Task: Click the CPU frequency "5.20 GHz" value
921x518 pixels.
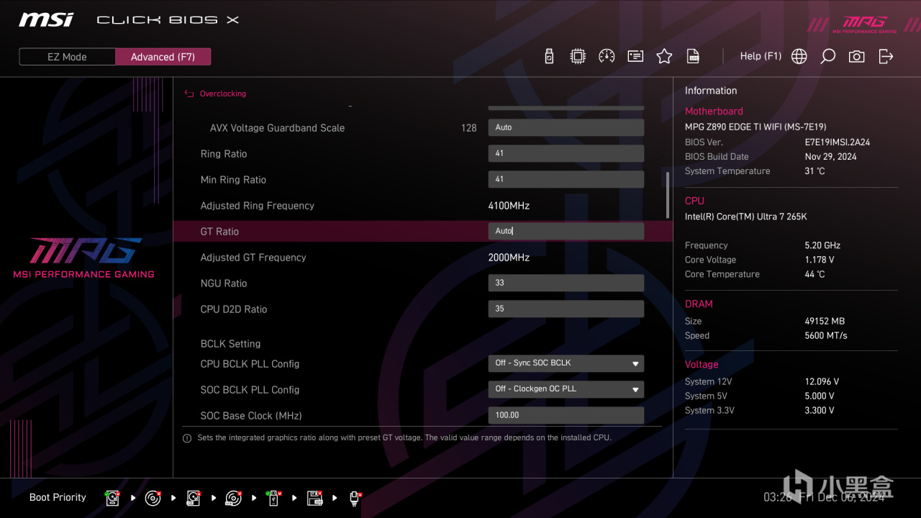Action: 822,245
